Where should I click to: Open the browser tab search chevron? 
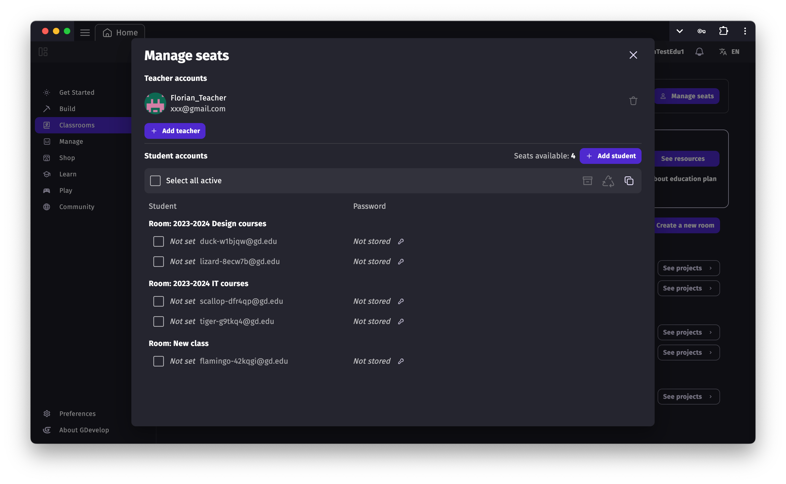[x=679, y=31]
